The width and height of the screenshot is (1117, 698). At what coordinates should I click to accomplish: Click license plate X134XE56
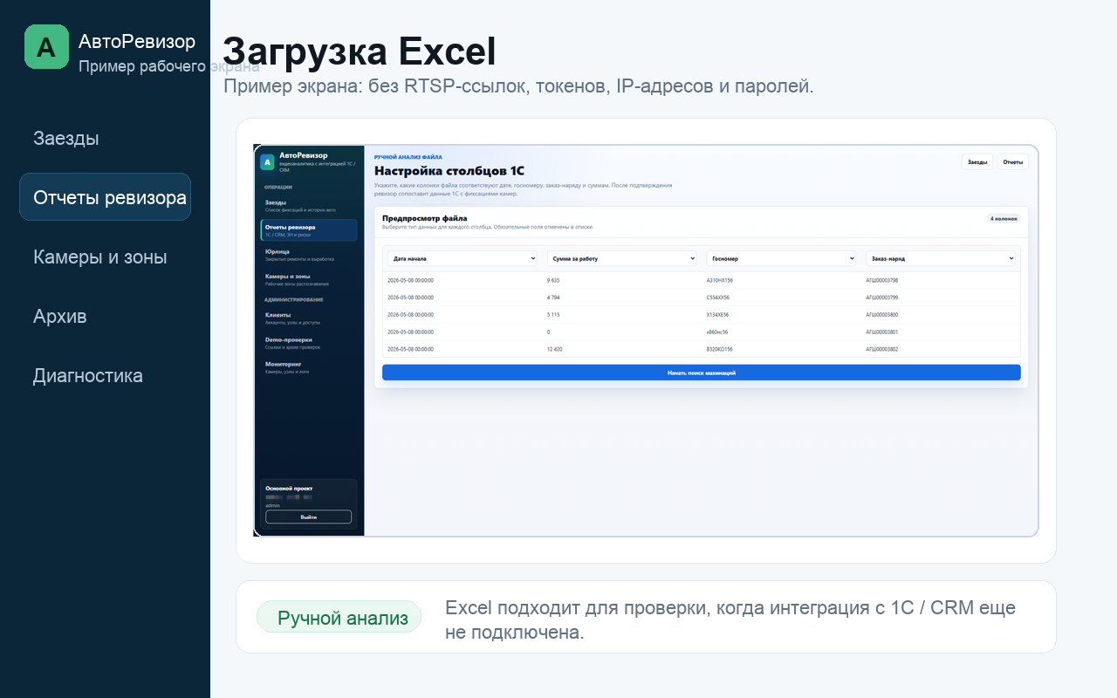717,314
